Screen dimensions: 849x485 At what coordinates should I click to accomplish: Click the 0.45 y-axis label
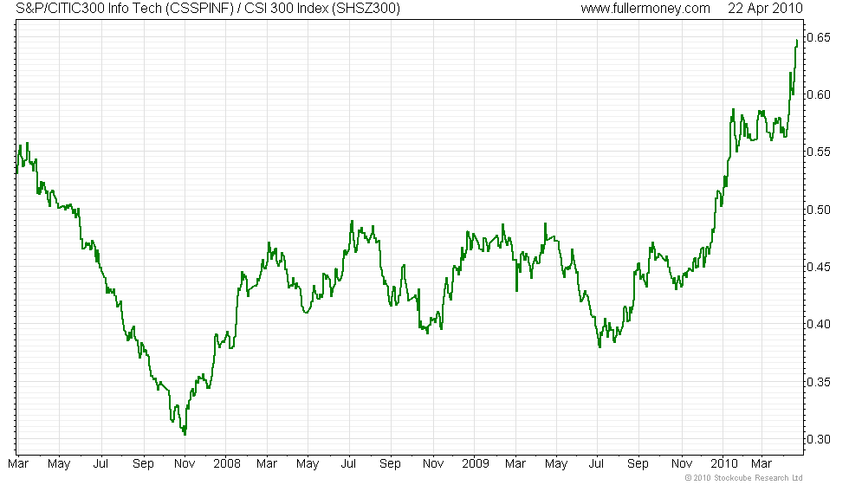(818, 267)
